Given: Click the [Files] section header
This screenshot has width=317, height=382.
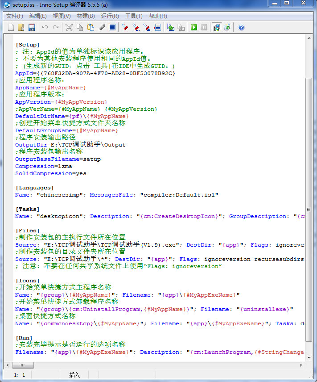Looking at the screenshot, I should (x=27, y=231).
